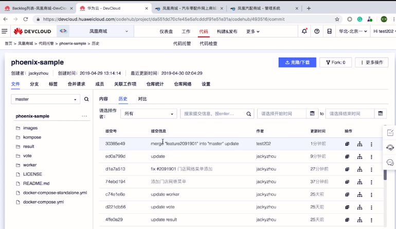Copy commit id for 30385e49 row

[x=347, y=144]
